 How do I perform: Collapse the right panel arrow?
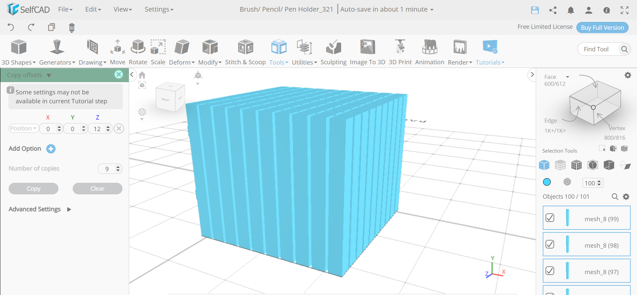click(x=532, y=74)
